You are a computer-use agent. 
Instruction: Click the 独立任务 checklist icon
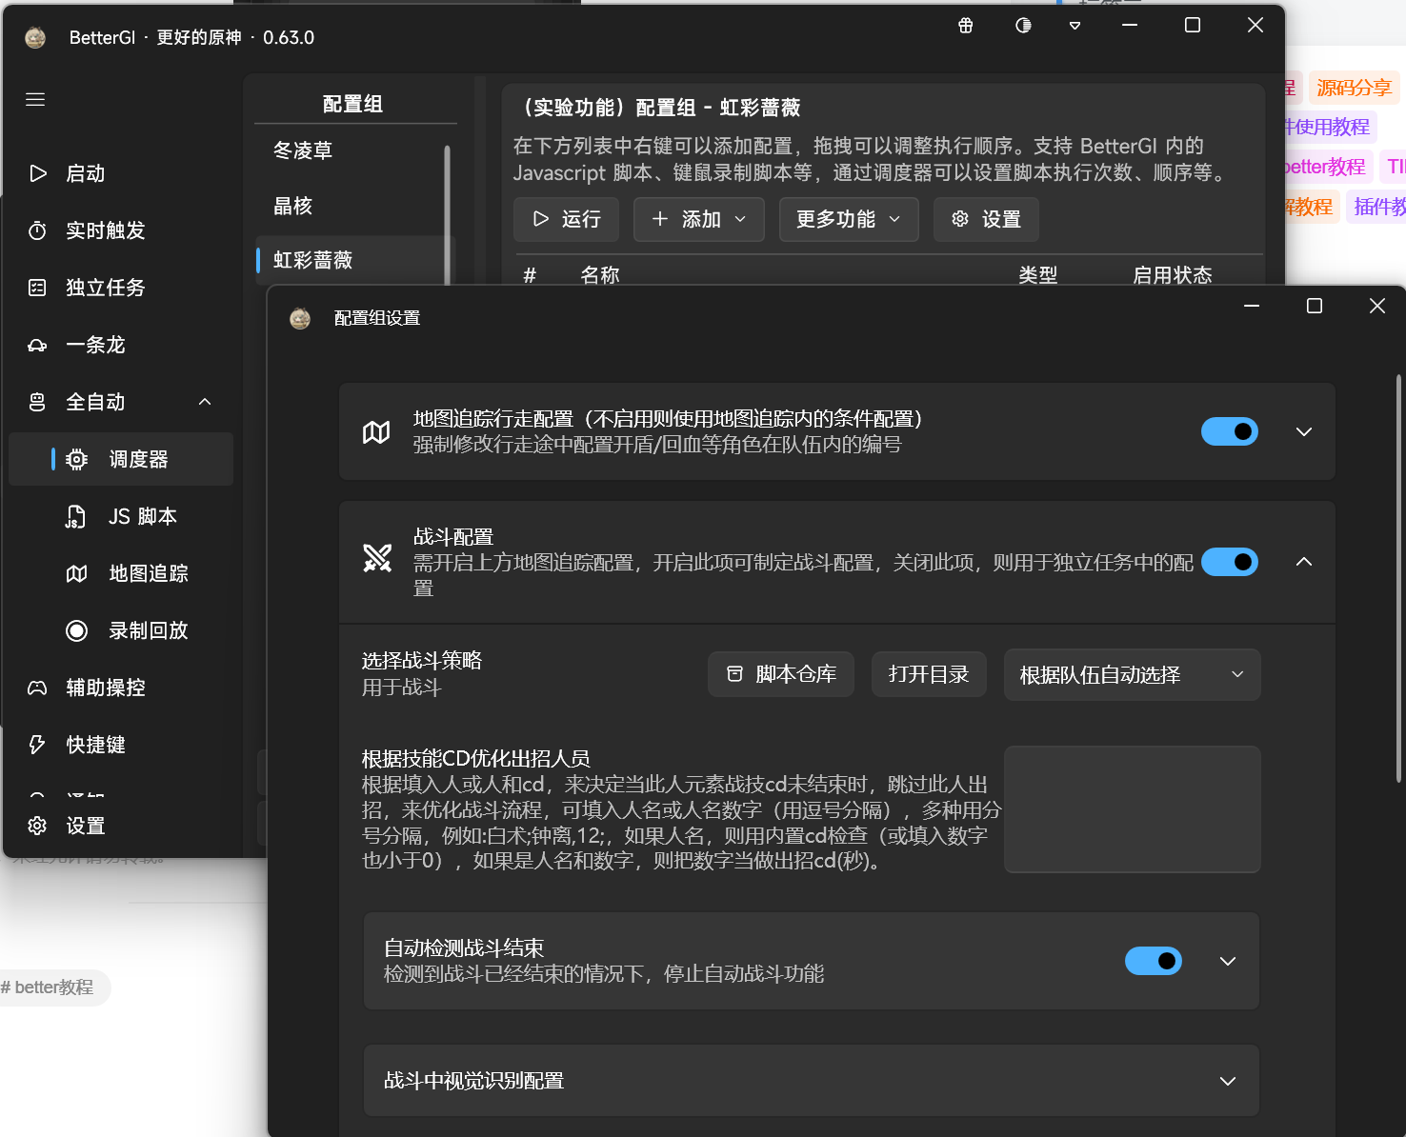coord(37,288)
